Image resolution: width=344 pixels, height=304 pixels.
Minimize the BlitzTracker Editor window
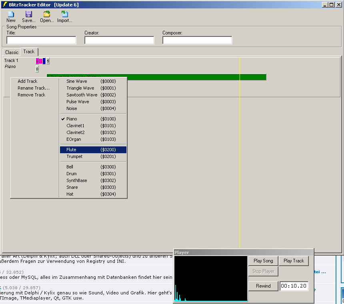[325, 5]
